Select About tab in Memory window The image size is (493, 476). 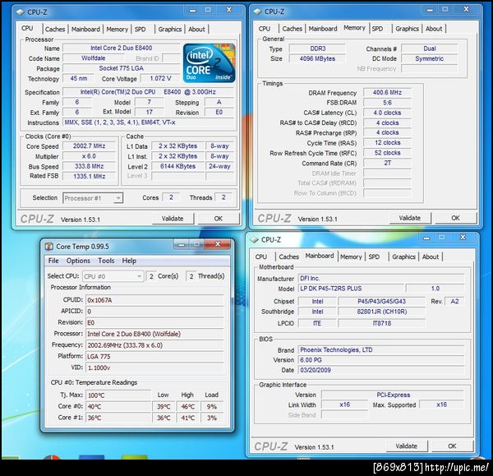tap(434, 29)
